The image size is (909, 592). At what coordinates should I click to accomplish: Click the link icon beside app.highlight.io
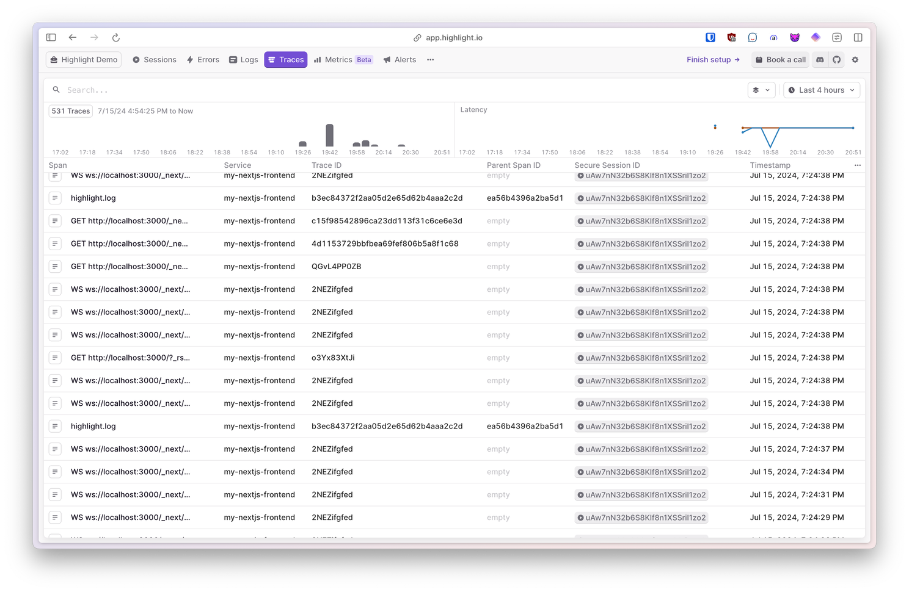coord(417,38)
